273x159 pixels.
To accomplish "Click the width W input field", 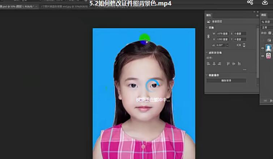I will [x=221, y=34].
